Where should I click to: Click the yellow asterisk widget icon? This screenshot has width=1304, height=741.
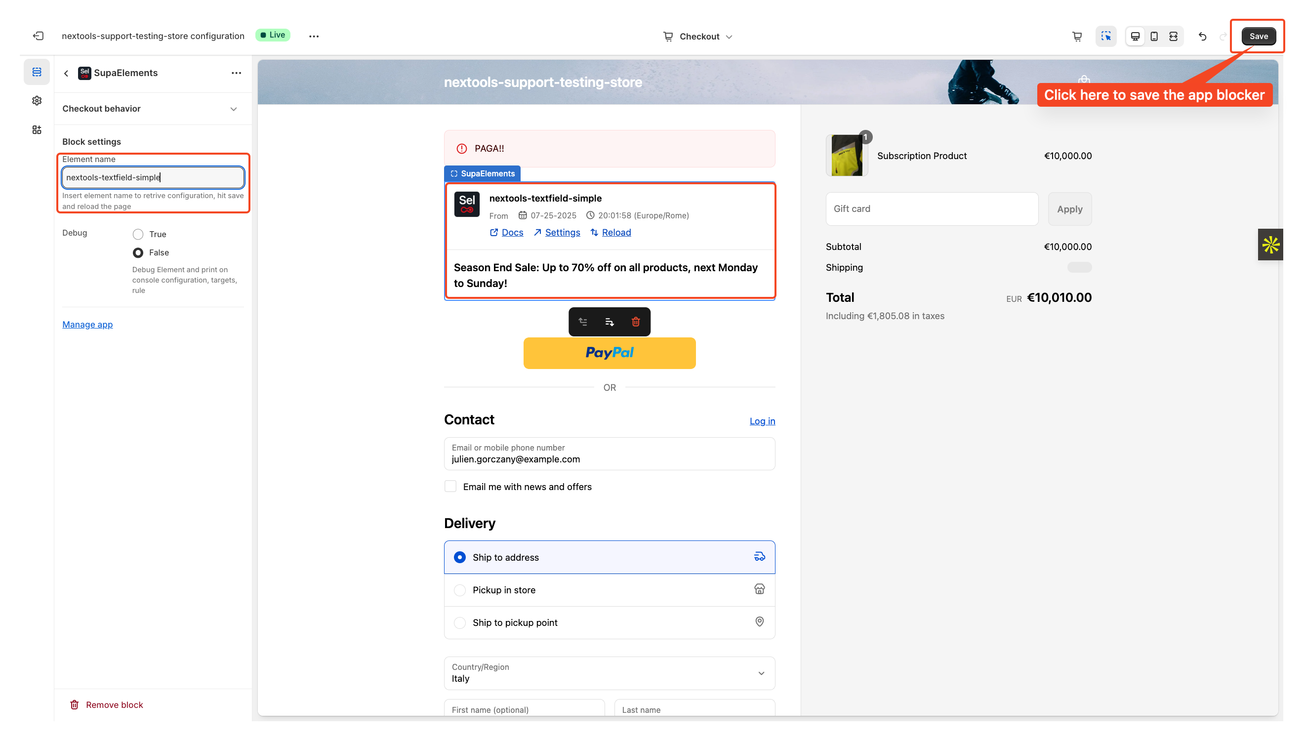coord(1270,245)
